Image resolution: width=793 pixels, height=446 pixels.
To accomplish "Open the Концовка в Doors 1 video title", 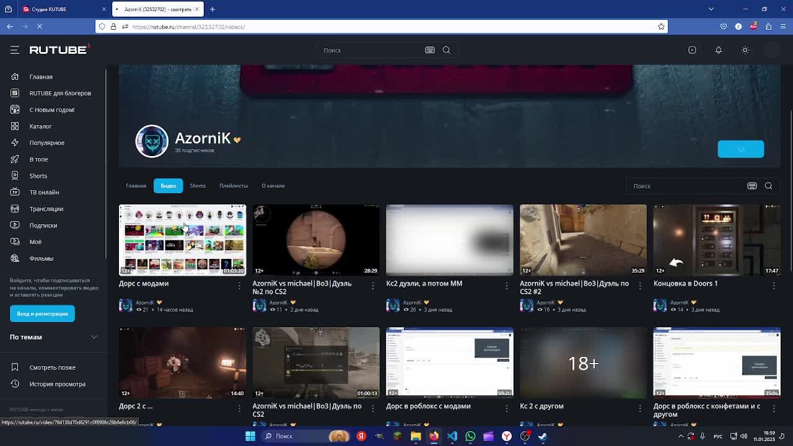I will pos(685,284).
